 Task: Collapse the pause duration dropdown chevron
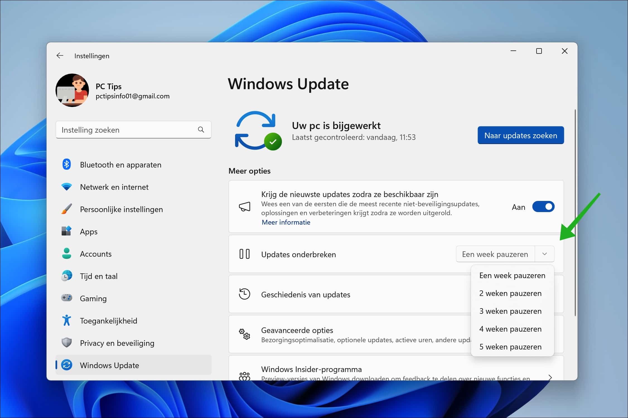point(545,254)
